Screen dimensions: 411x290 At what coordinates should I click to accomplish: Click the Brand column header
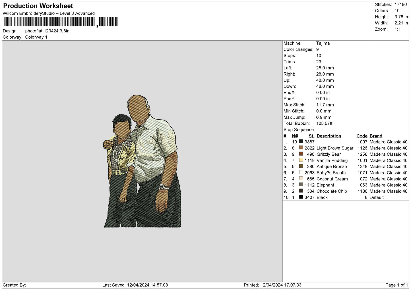376,136
